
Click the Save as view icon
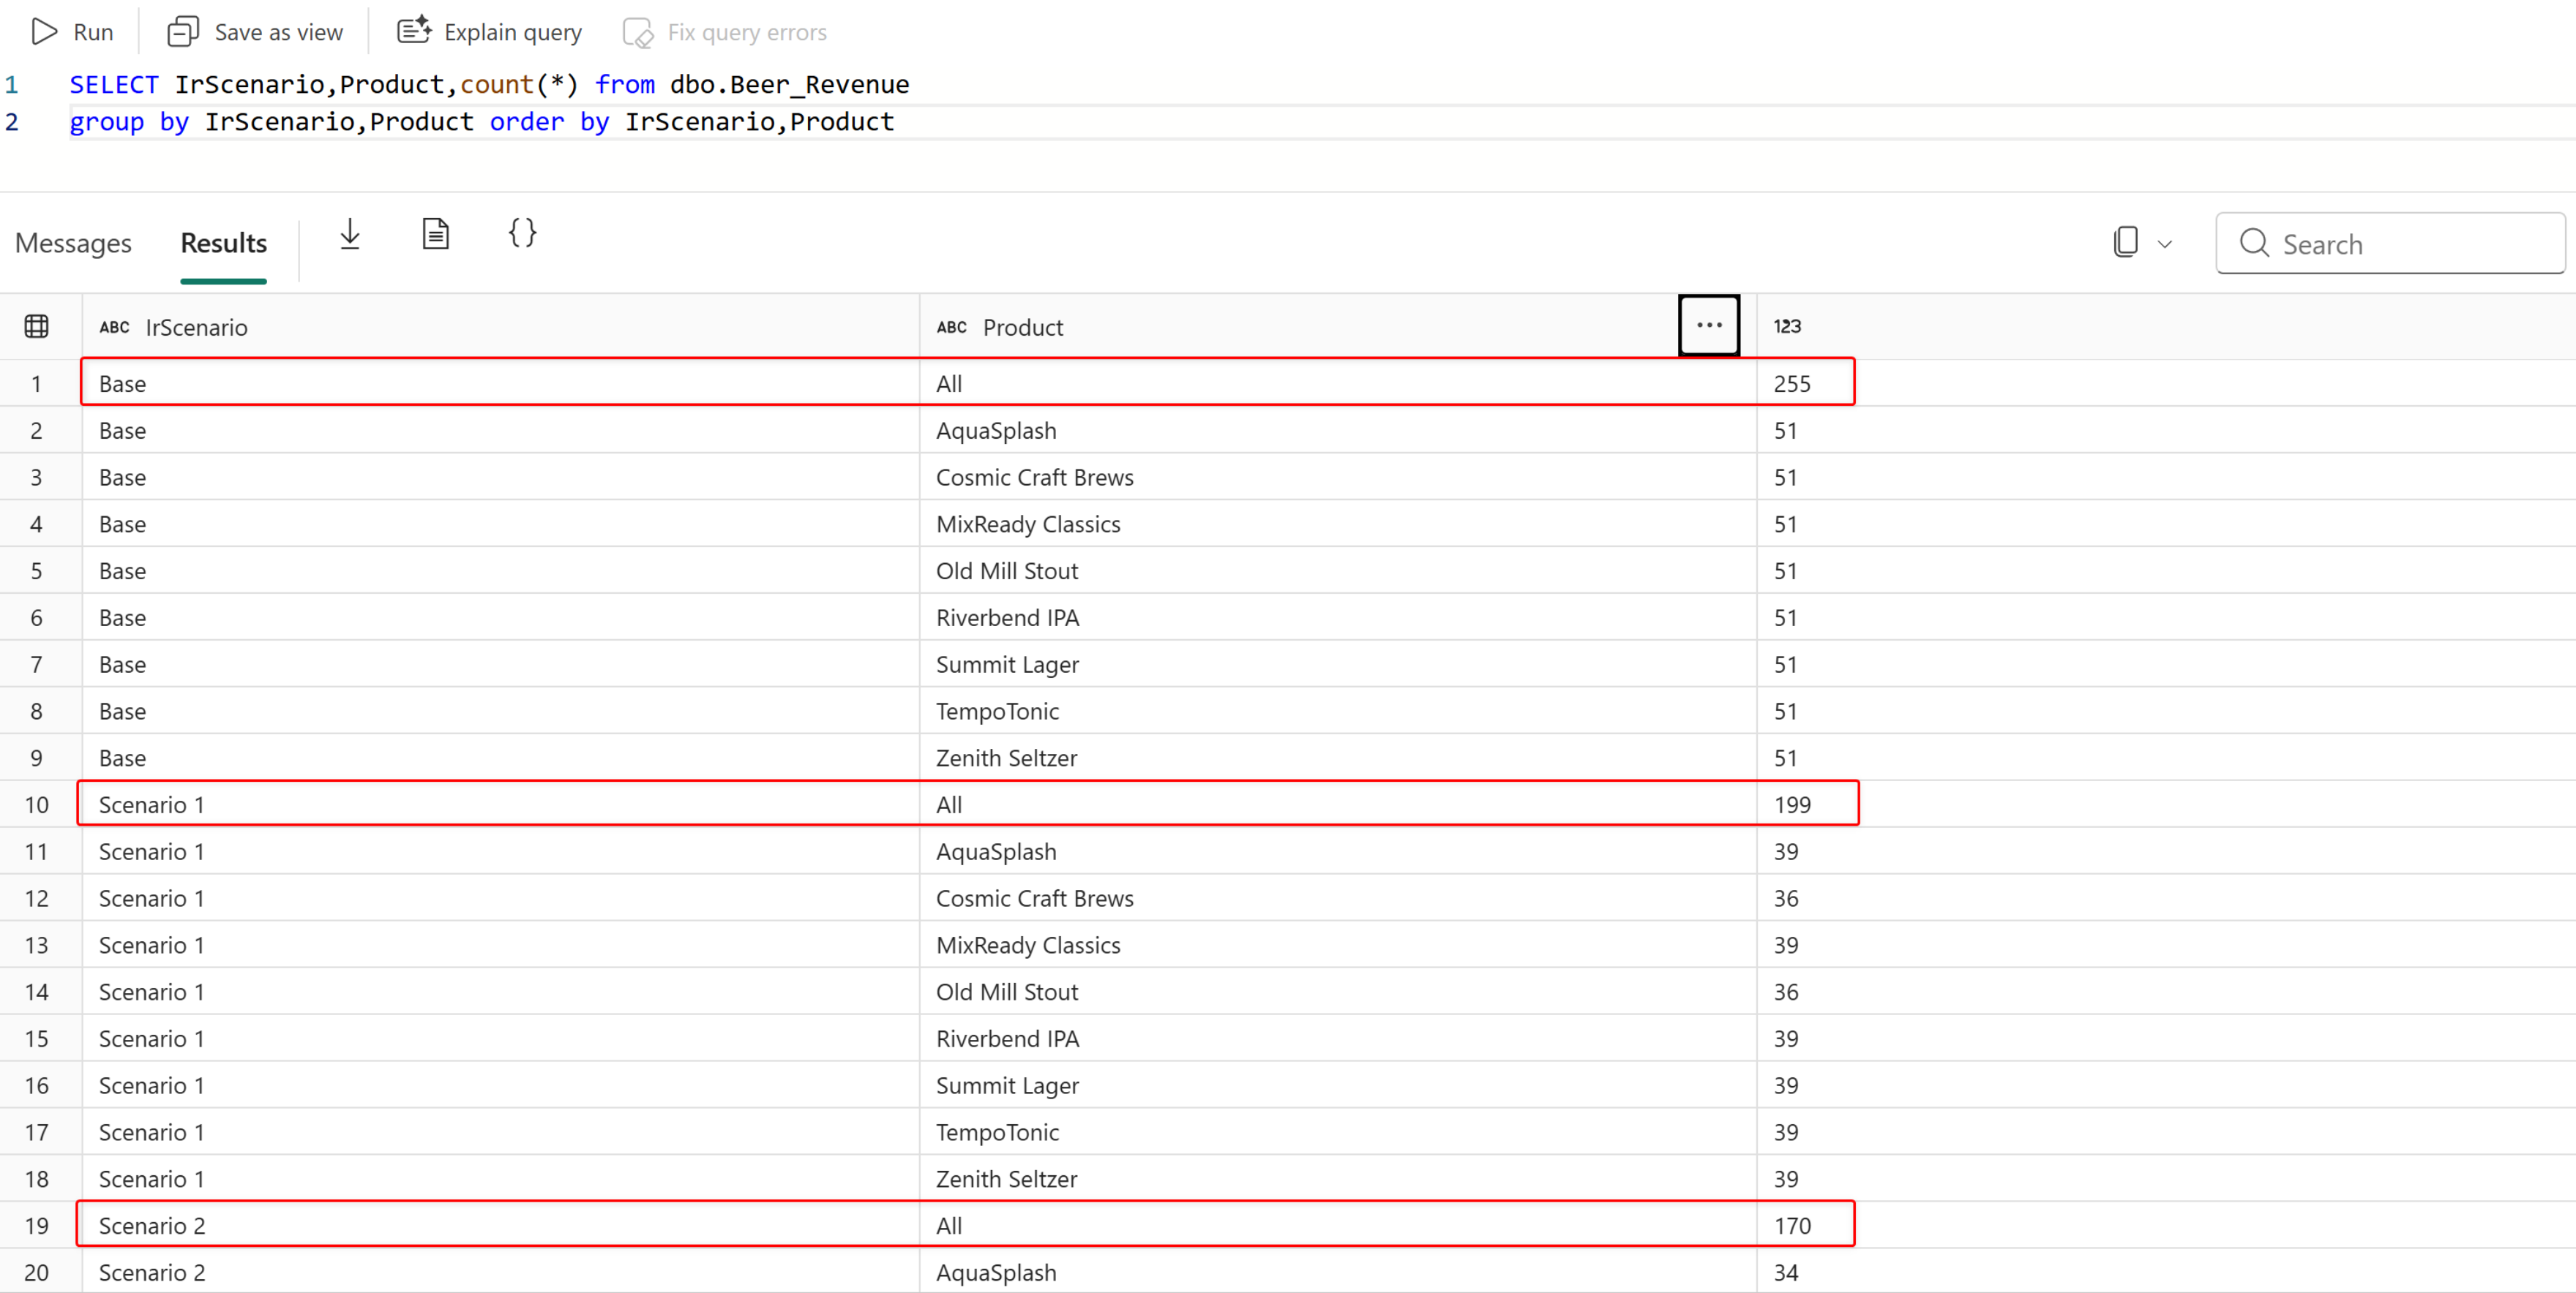click(x=183, y=32)
